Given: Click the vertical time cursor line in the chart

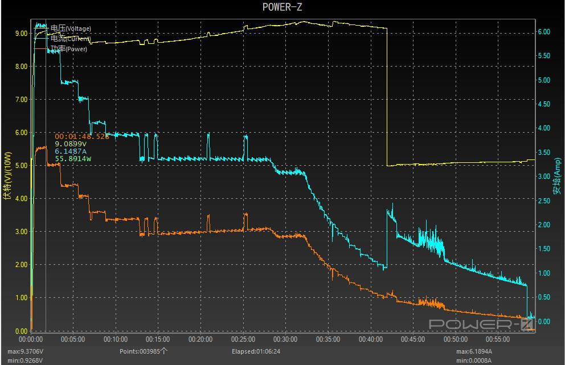Looking at the screenshot, I should point(46,175).
